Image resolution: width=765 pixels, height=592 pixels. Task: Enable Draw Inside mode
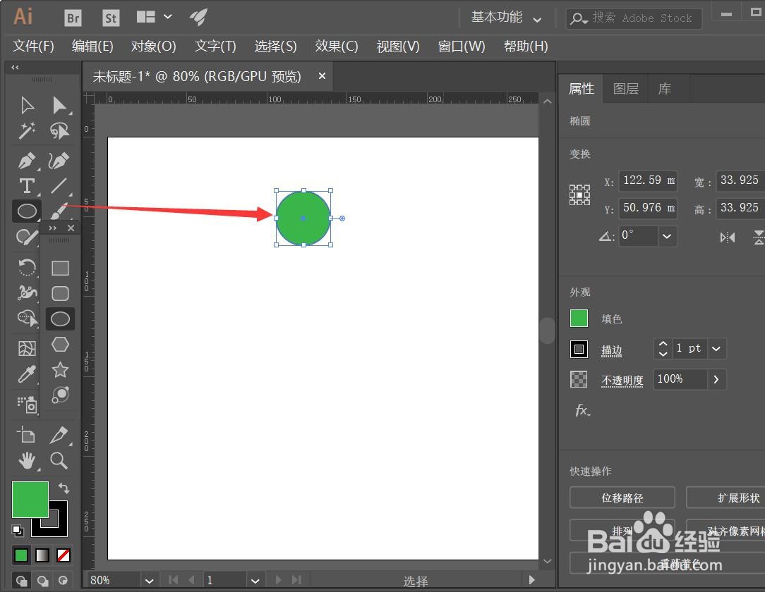point(63,580)
